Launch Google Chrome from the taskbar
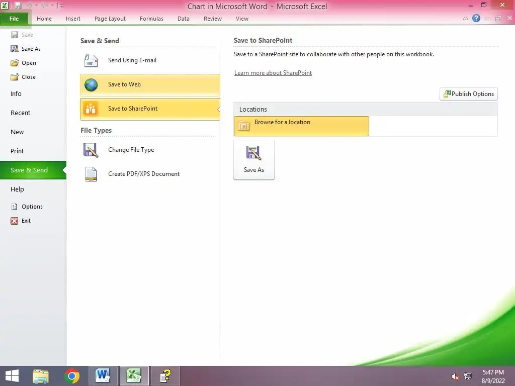 point(72,376)
